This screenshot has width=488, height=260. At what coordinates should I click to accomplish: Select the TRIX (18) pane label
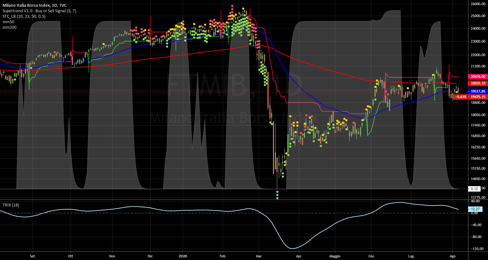click(11, 205)
